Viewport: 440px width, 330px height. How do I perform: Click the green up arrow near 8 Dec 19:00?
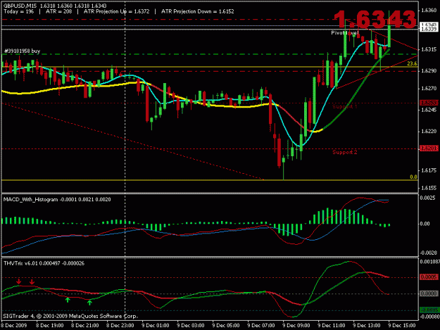tap(68, 300)
